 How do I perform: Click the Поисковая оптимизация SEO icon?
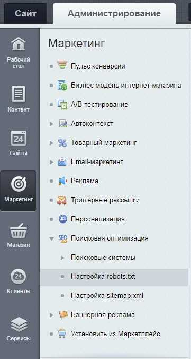(62, 238)
